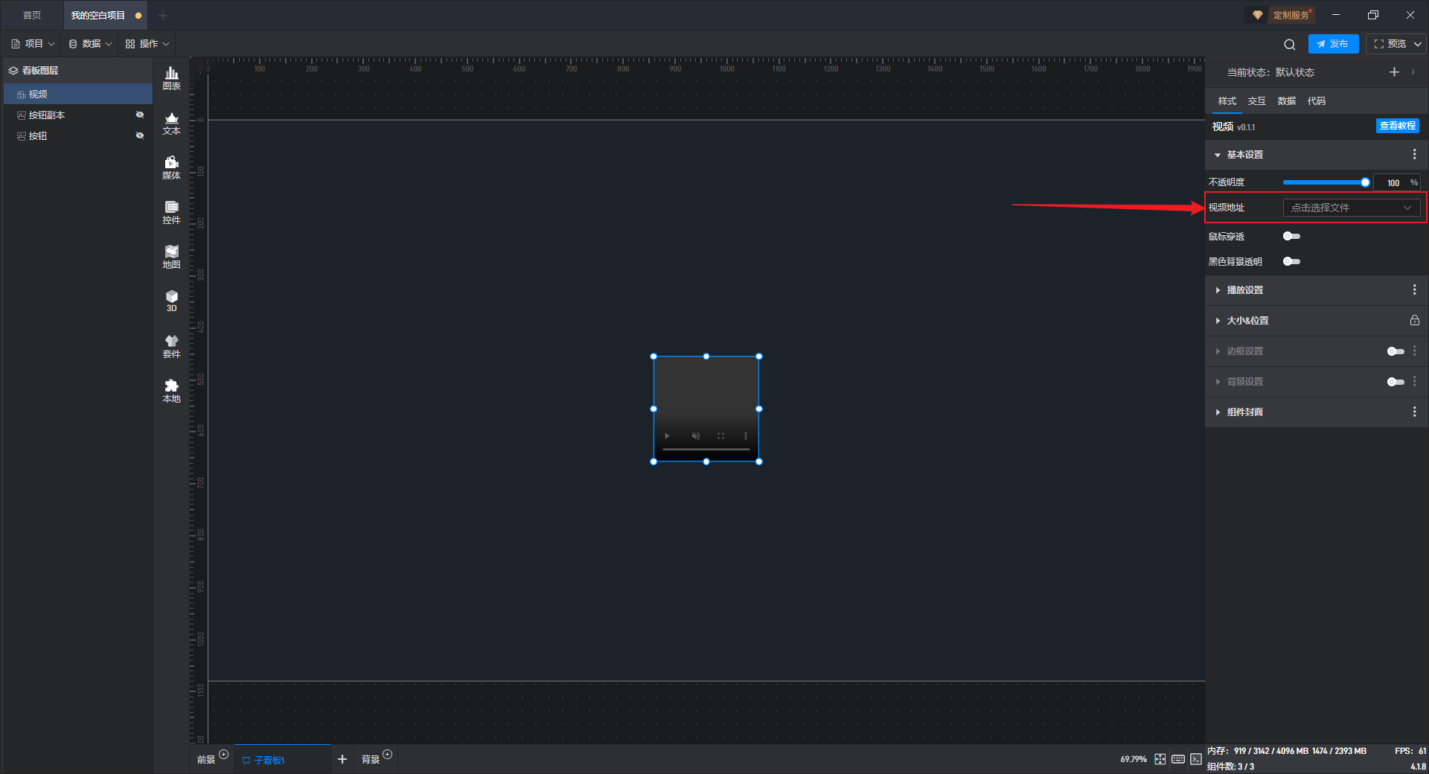Screen dimensions: 1429x774
Task: Add a 前景 layer with circled plus
Action: [223, 755]
